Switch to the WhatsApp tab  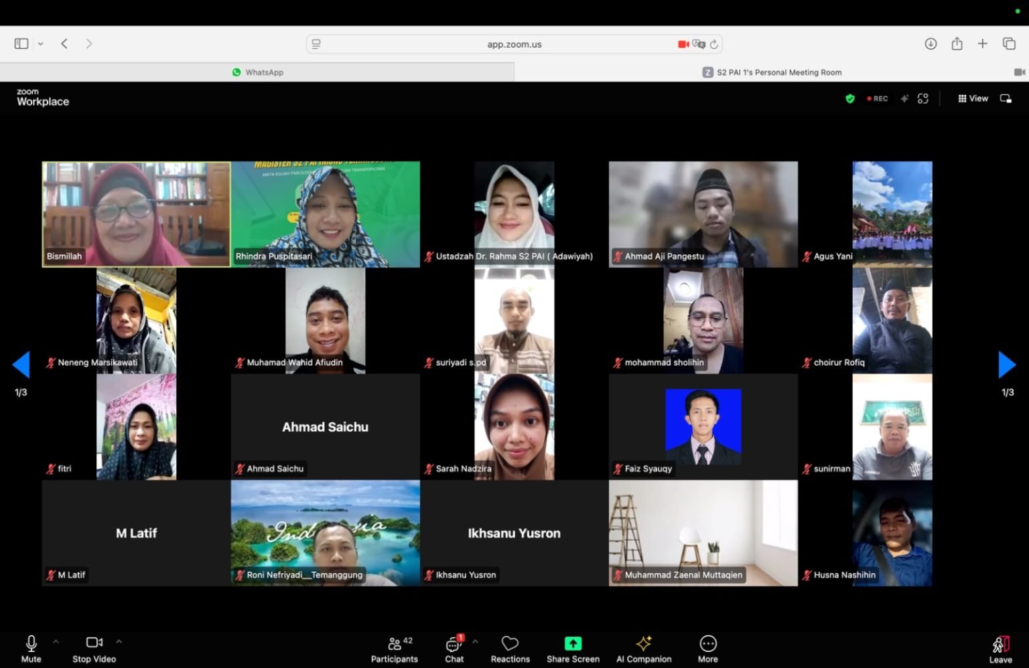(257, 72)
